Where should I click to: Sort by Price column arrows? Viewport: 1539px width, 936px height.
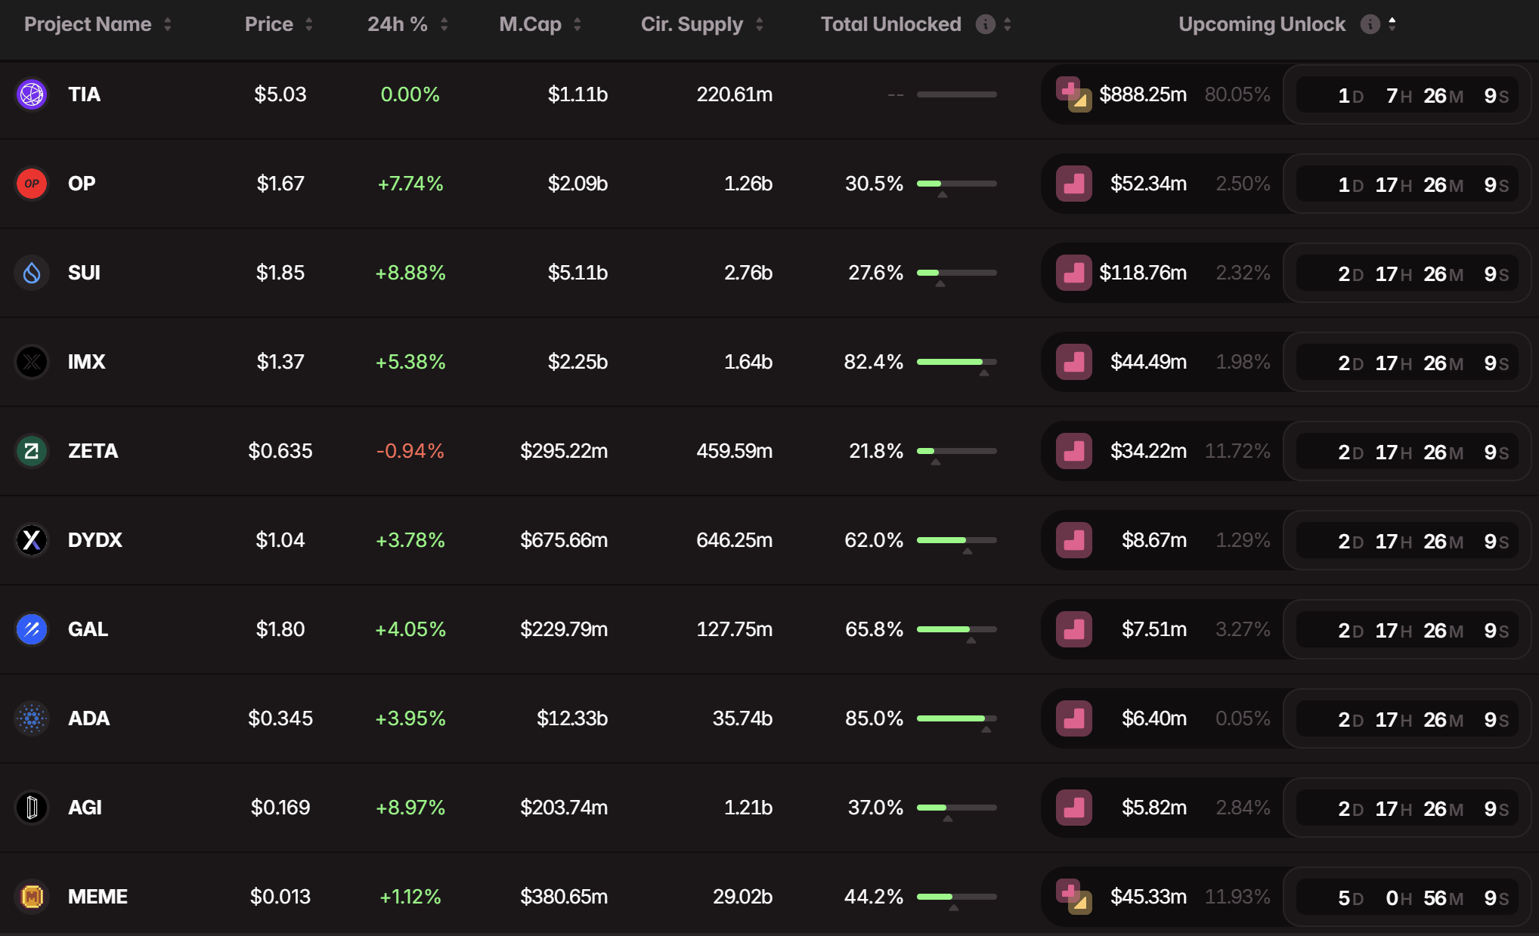308,24
